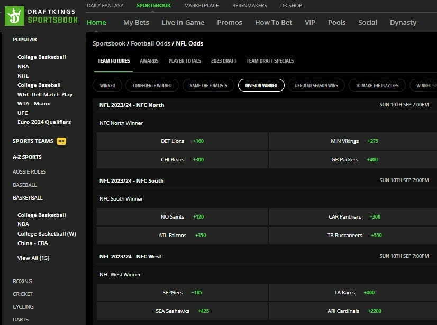
Task: Bet on SEA Seahawks +425
Action: [x=183, y=311]
